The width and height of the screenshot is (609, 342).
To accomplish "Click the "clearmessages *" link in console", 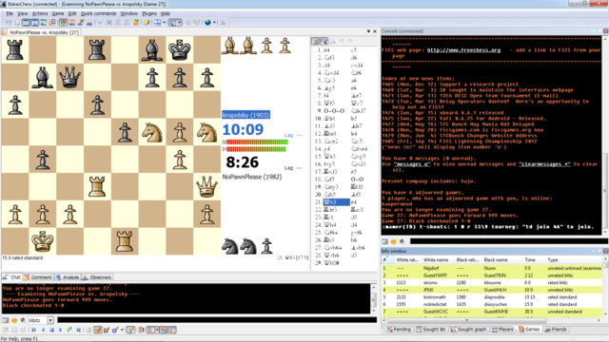I will click(544, 164).
